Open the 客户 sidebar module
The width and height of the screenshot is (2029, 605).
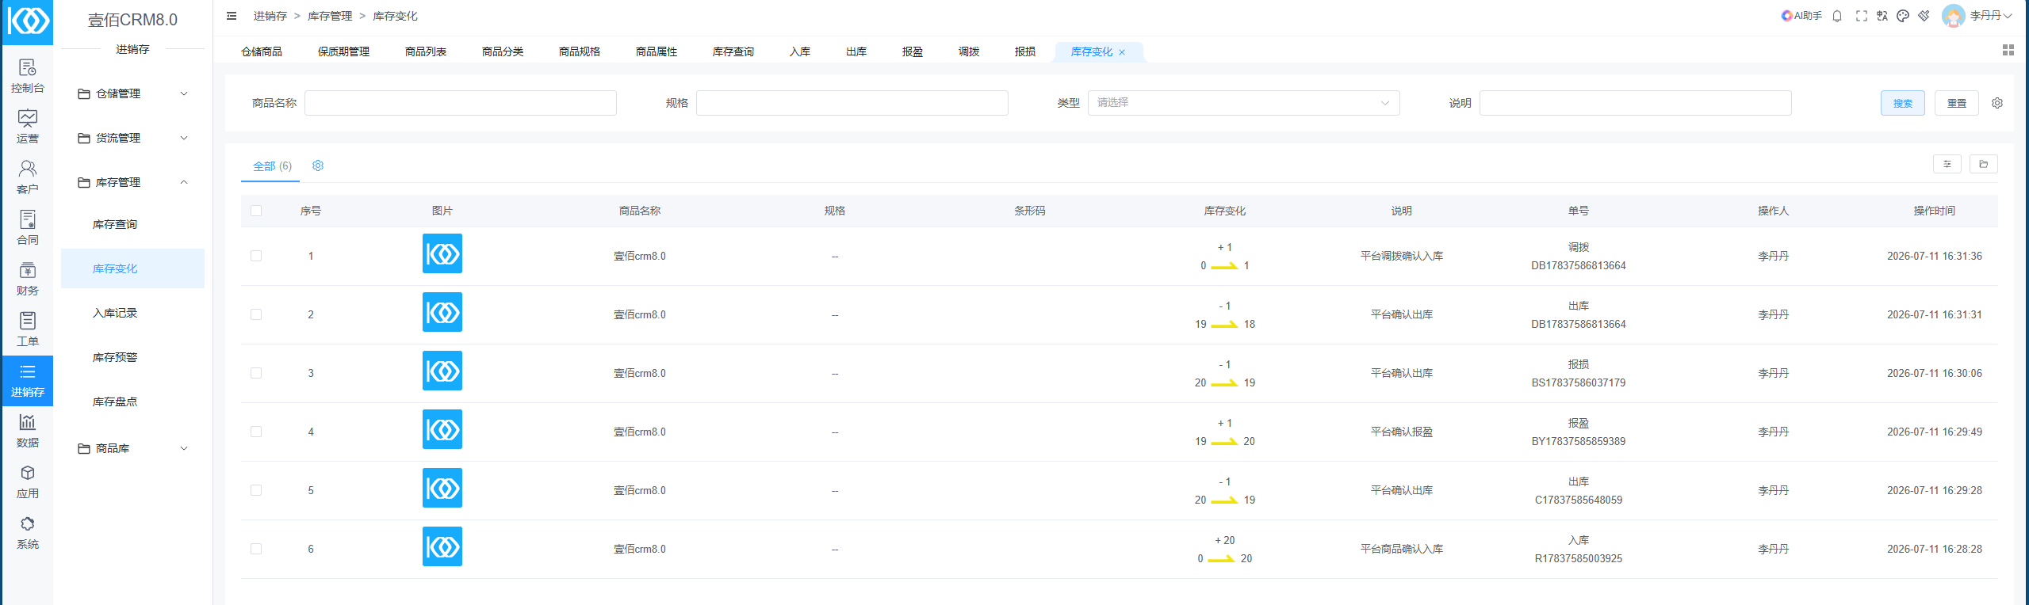click(28, 178)
